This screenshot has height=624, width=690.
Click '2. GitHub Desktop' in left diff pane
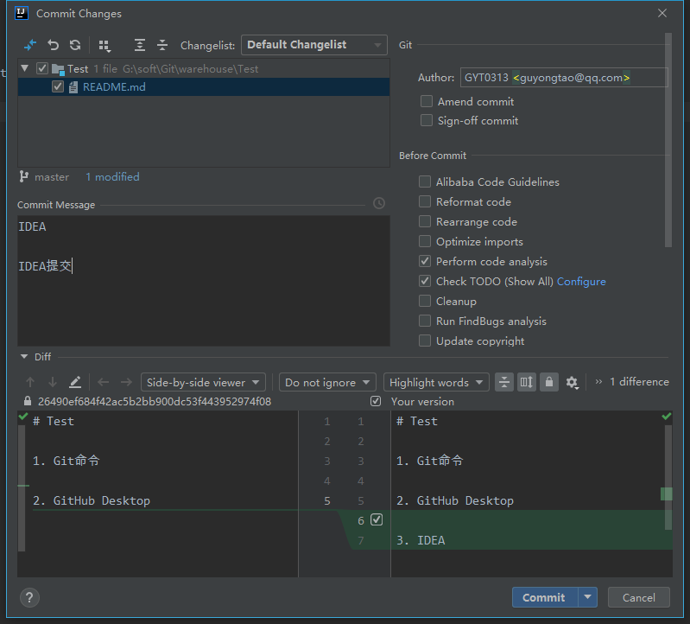click(91, 500)
